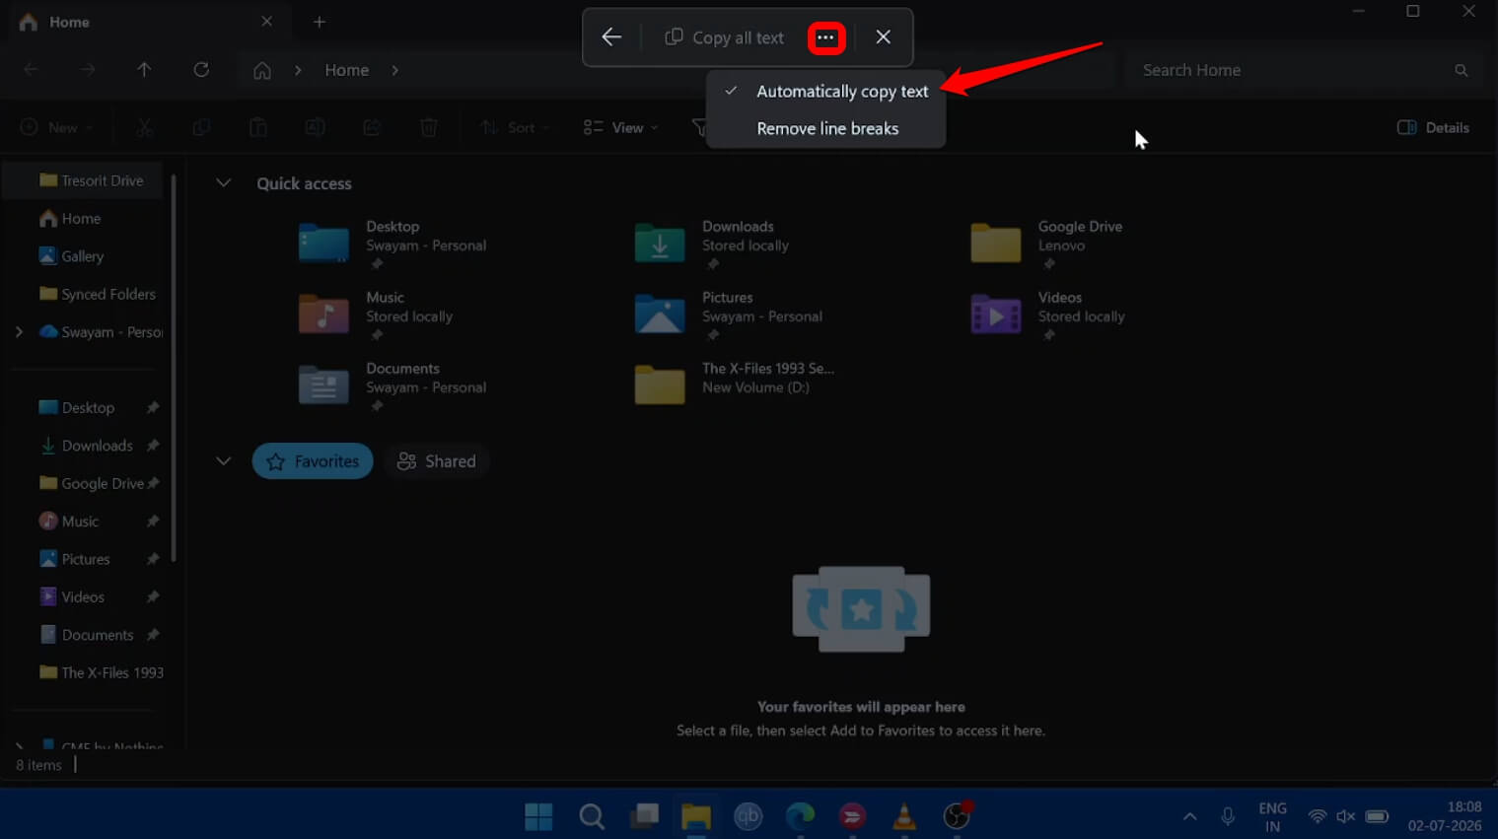The image size is (1498, 839).
Task: Open Desktop folder in Quick access
Action: point(394,244)
